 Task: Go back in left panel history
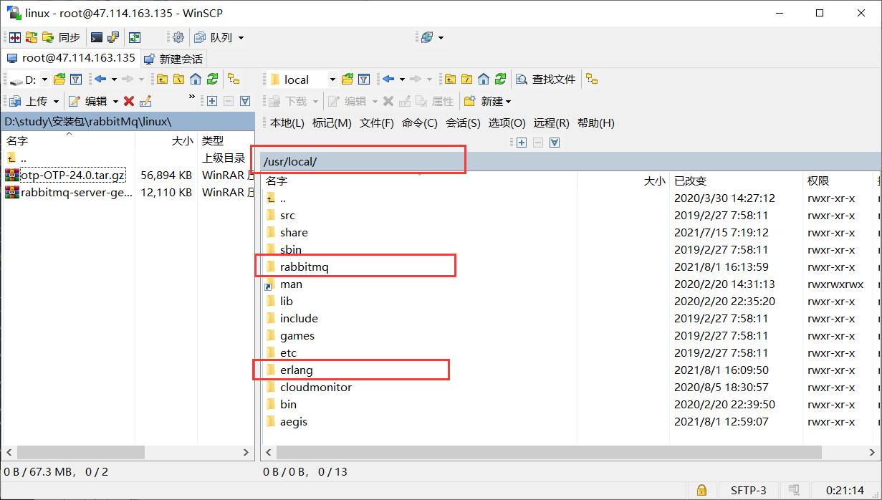coord(100,80)
